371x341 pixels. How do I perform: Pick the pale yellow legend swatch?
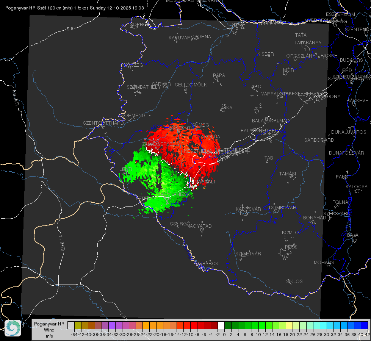pyautogui.click(x=289, y=325)
